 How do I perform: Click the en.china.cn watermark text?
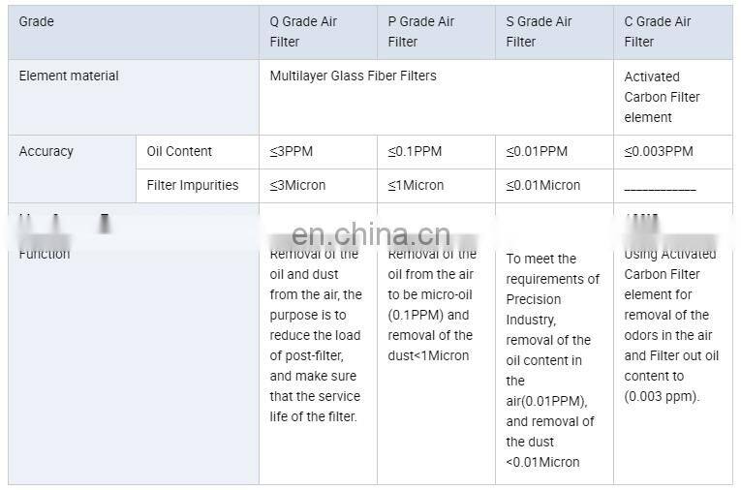point(371,233)
